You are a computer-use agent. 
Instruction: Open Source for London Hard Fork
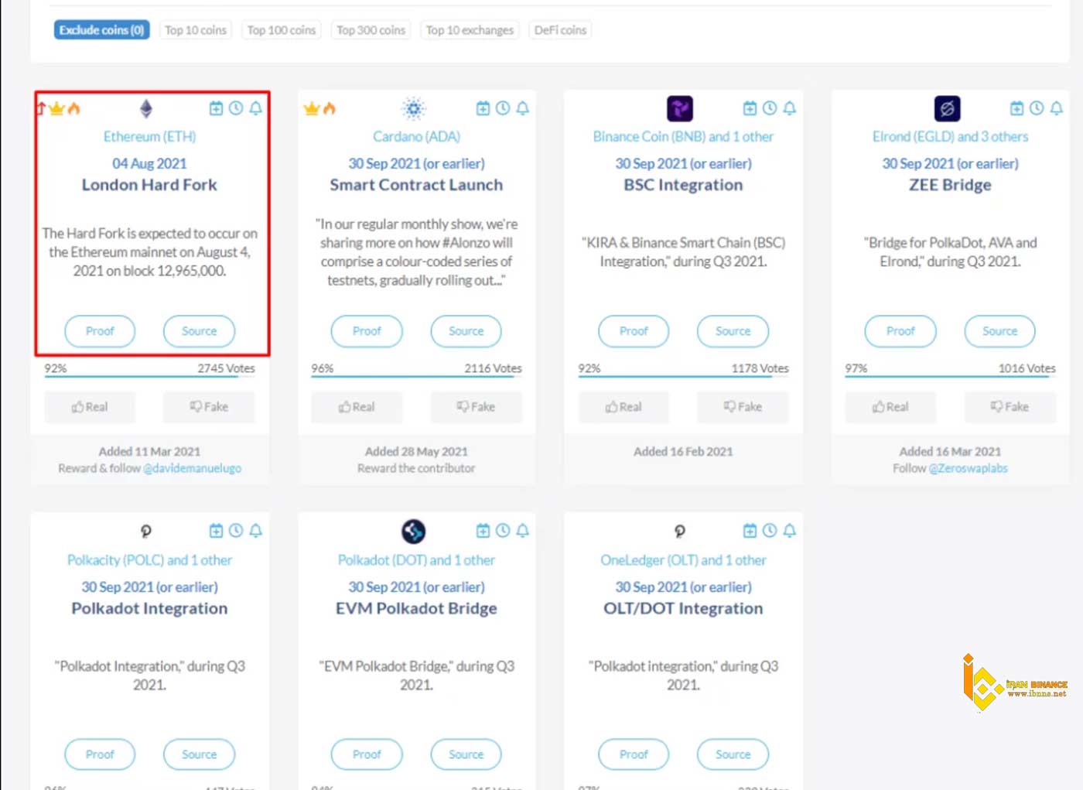pos(199,331)
